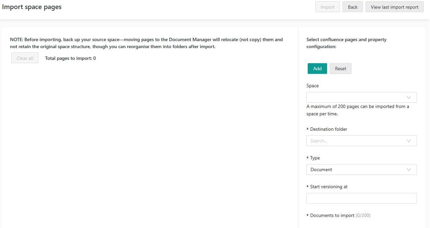Click the chevron arrow in Space dropdown
This screenshot has width=430, height=228.
point(409,97)
